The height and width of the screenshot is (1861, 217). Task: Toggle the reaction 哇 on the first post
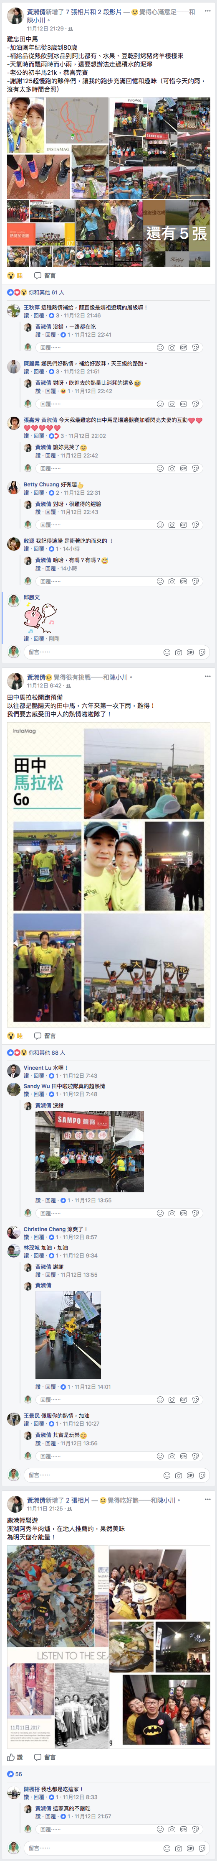[15, 275]
